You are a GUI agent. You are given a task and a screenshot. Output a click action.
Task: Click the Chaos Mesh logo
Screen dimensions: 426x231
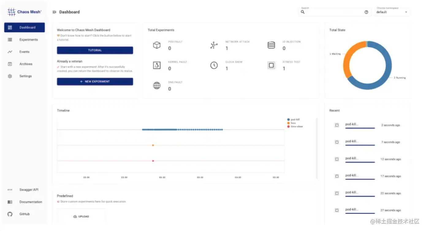[x=25, y=12]
